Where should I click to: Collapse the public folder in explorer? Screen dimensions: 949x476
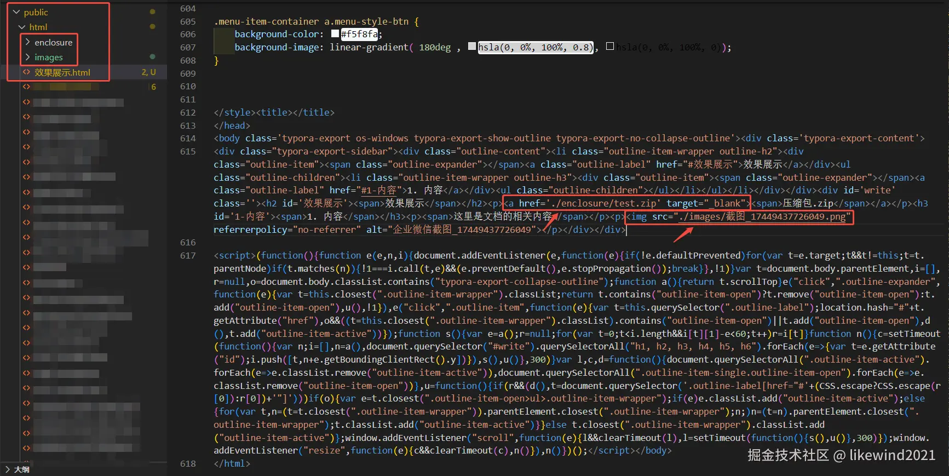coord(16,12)
